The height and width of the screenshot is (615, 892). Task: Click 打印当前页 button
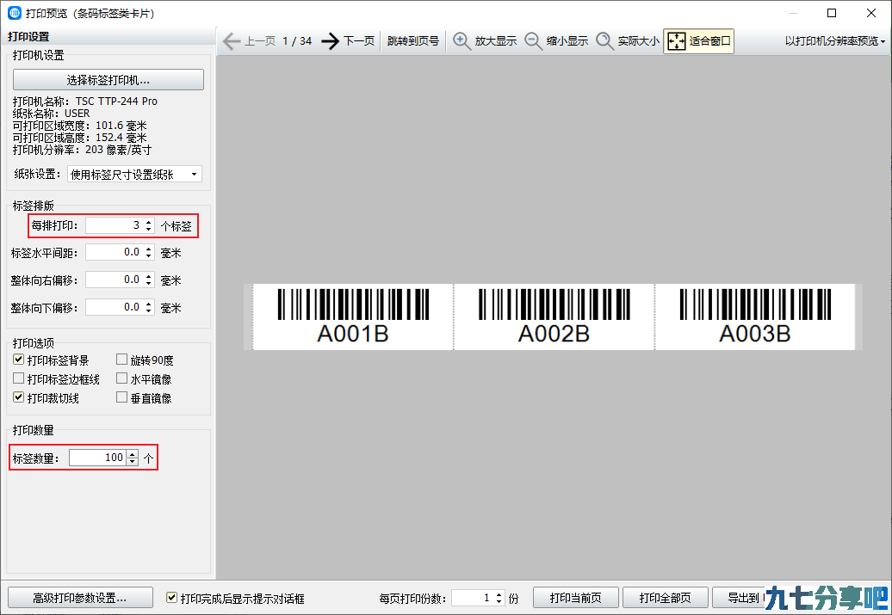575,598
